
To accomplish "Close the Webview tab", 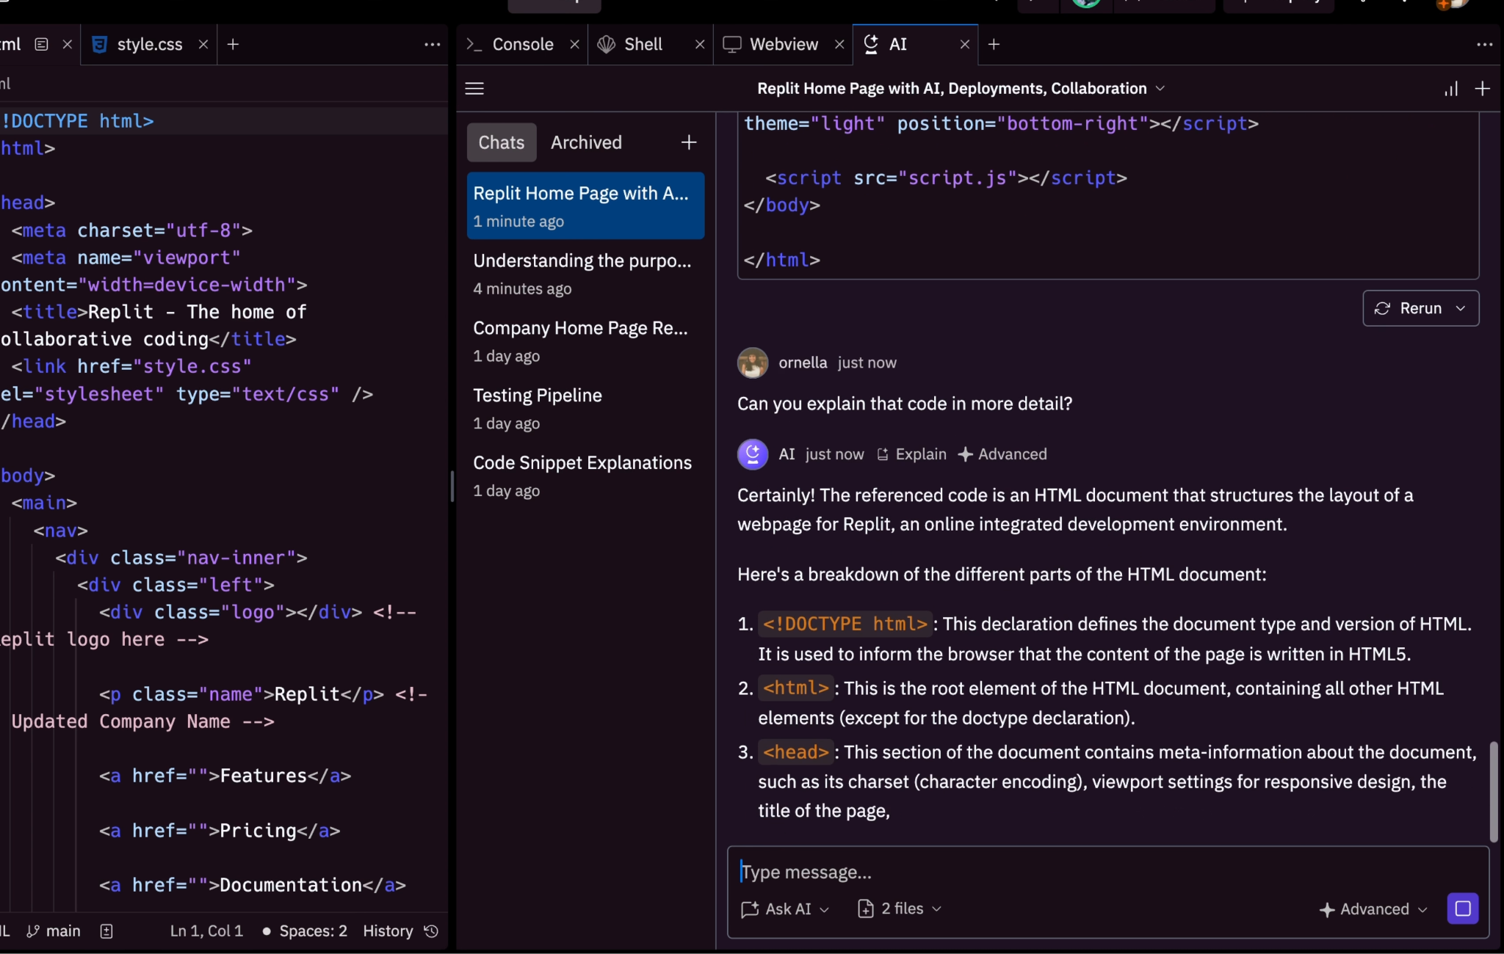I will tap(839, 44).
